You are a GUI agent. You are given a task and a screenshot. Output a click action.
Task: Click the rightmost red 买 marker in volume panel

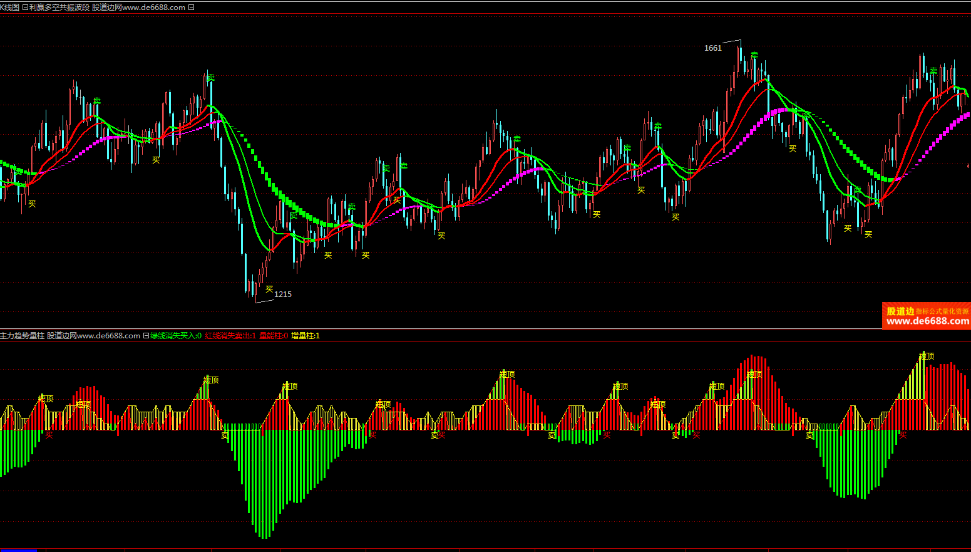[x=903, y=434]
